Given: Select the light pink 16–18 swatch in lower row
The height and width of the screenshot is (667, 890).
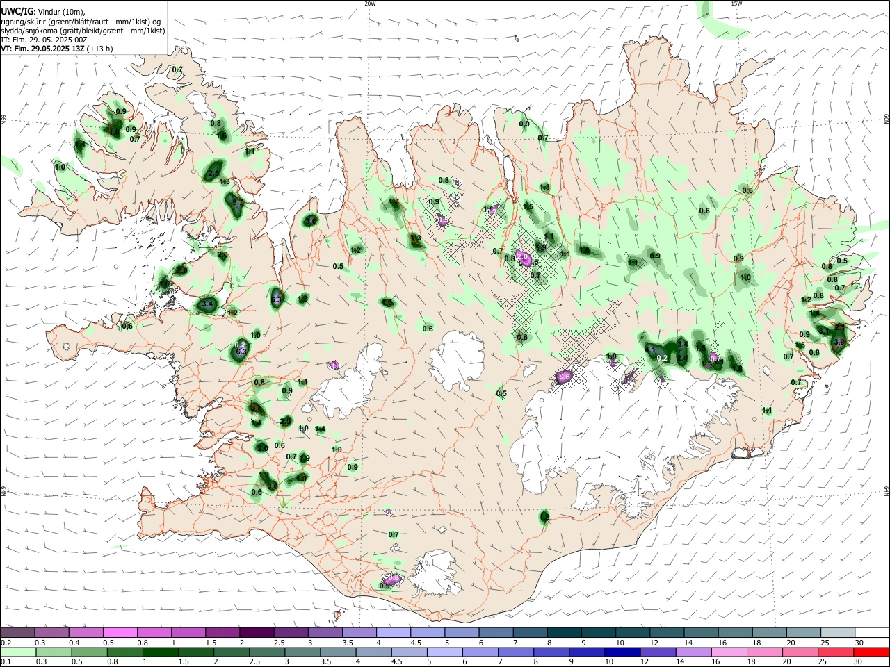Looking at the screenshot, I should pos(729,652).
